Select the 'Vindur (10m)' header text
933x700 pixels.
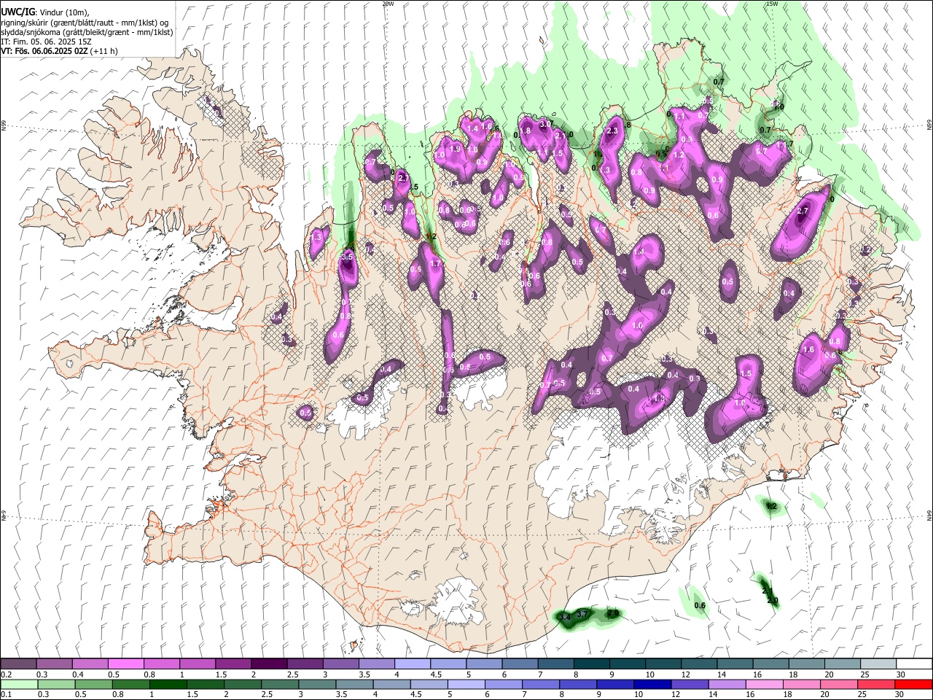coord(62,12)
